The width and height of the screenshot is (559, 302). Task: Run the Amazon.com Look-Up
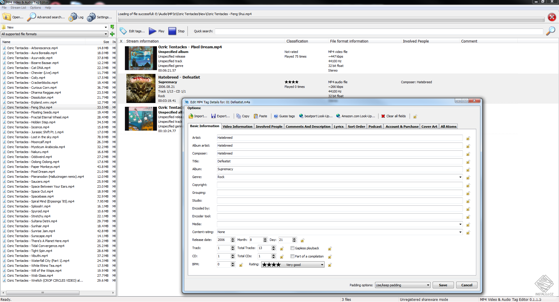355,116
